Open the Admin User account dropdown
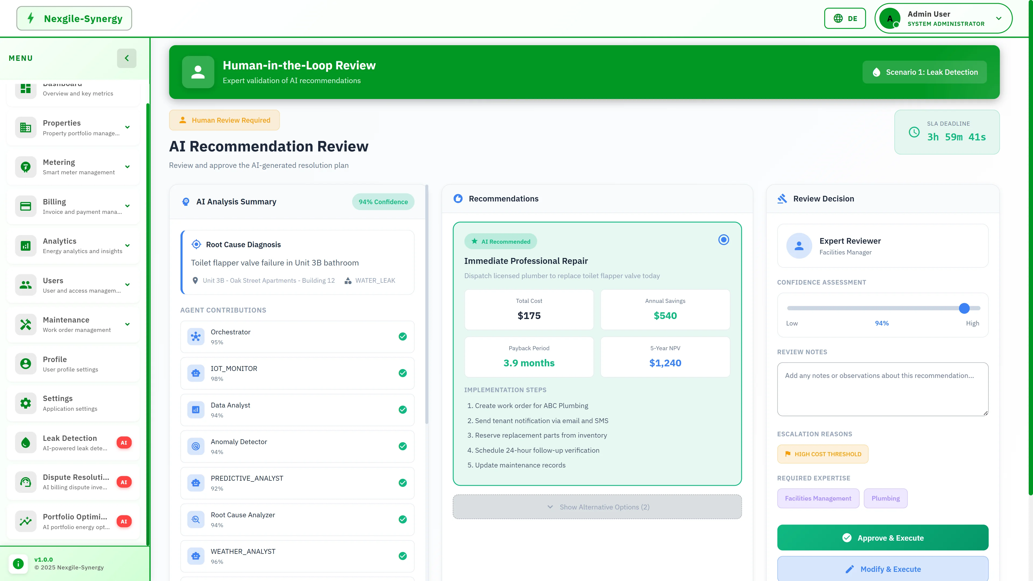1033x581 pixels. [x=943, y=18]
